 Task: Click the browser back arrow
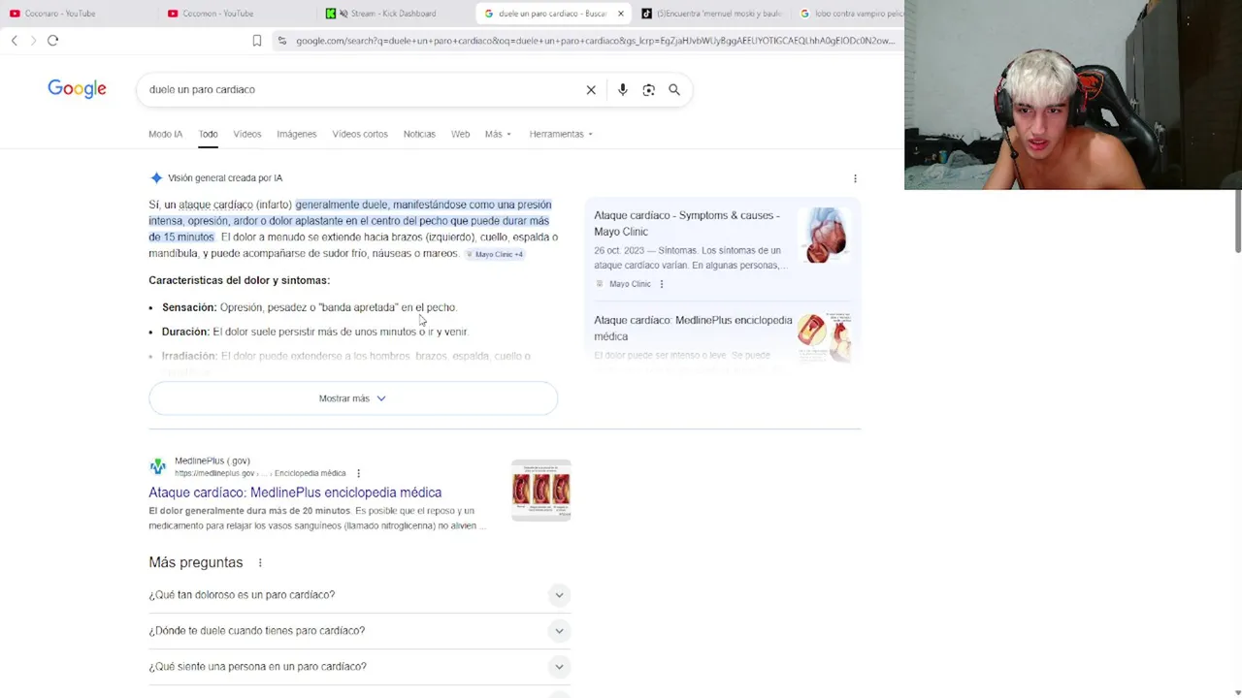pyautogui.click(x=14, y=41)
